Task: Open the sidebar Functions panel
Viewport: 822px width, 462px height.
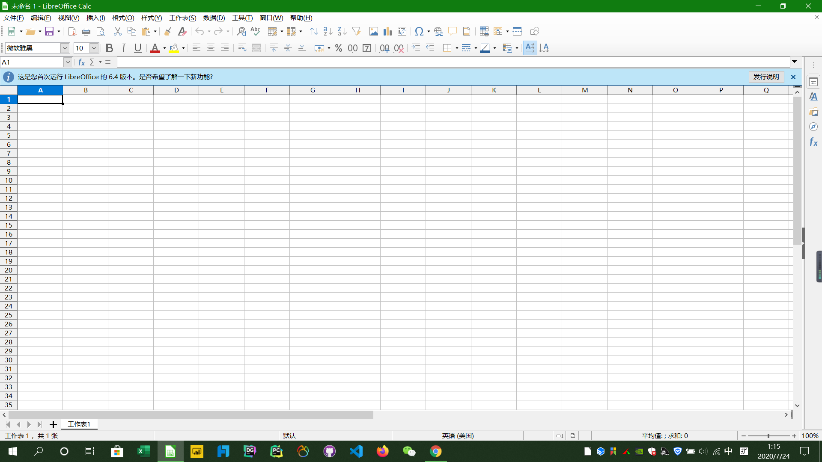Action: (813, 142)
